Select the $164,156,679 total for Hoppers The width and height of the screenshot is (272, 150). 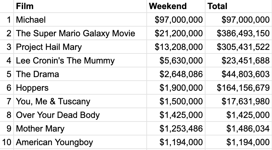pos(239,88)
